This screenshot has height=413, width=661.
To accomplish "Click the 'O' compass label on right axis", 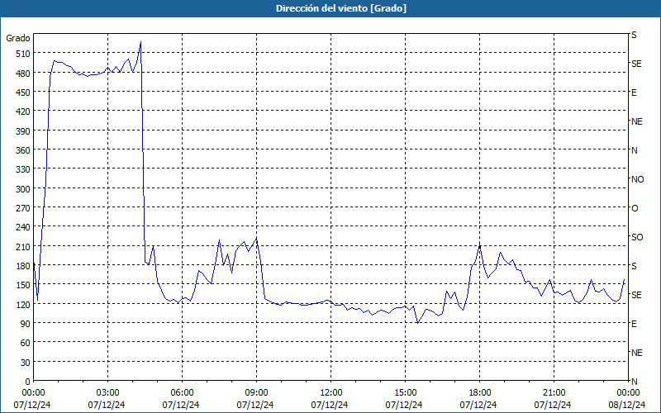I will pyautogui.click(x=635, y=208).
